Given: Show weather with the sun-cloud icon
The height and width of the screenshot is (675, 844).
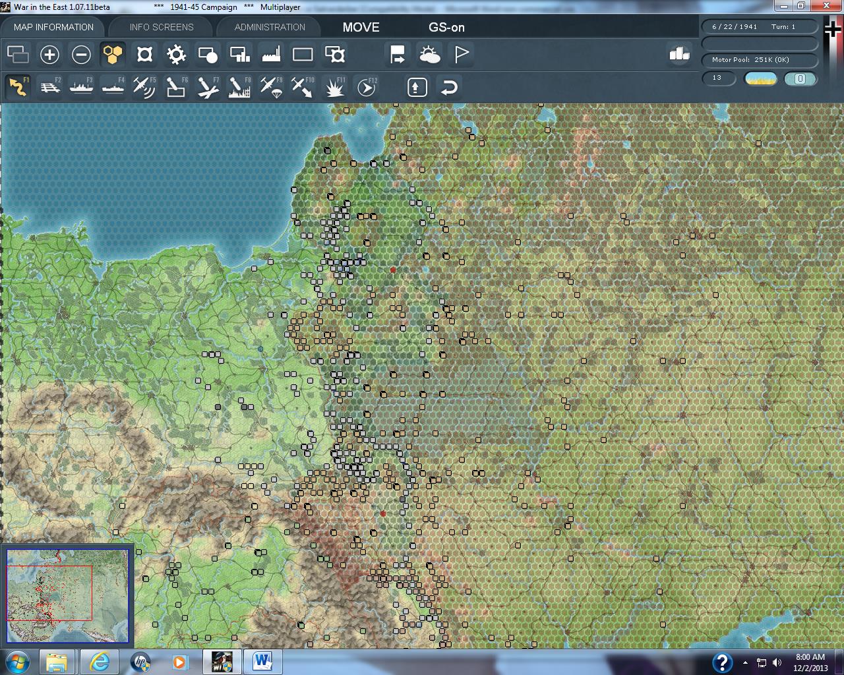Looking at the screenshot, I should click(x=429, y=54).
